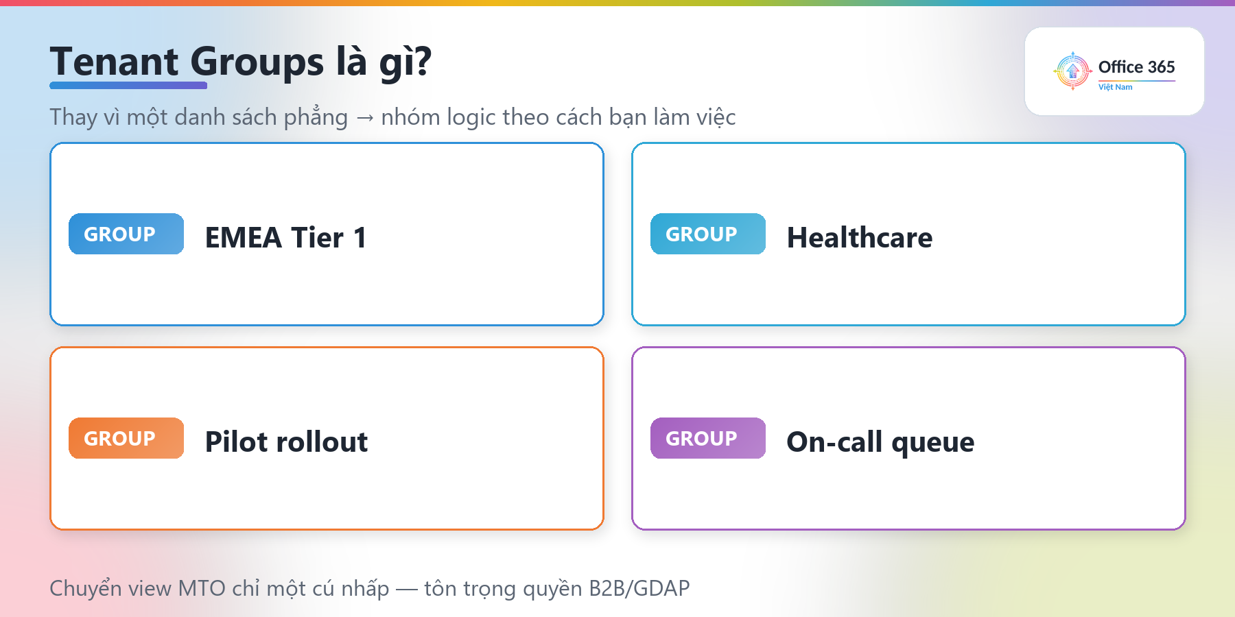Select the teal GROUP badge for Healthcare
Screen dimensions: 1235x617
click(708, 234)
